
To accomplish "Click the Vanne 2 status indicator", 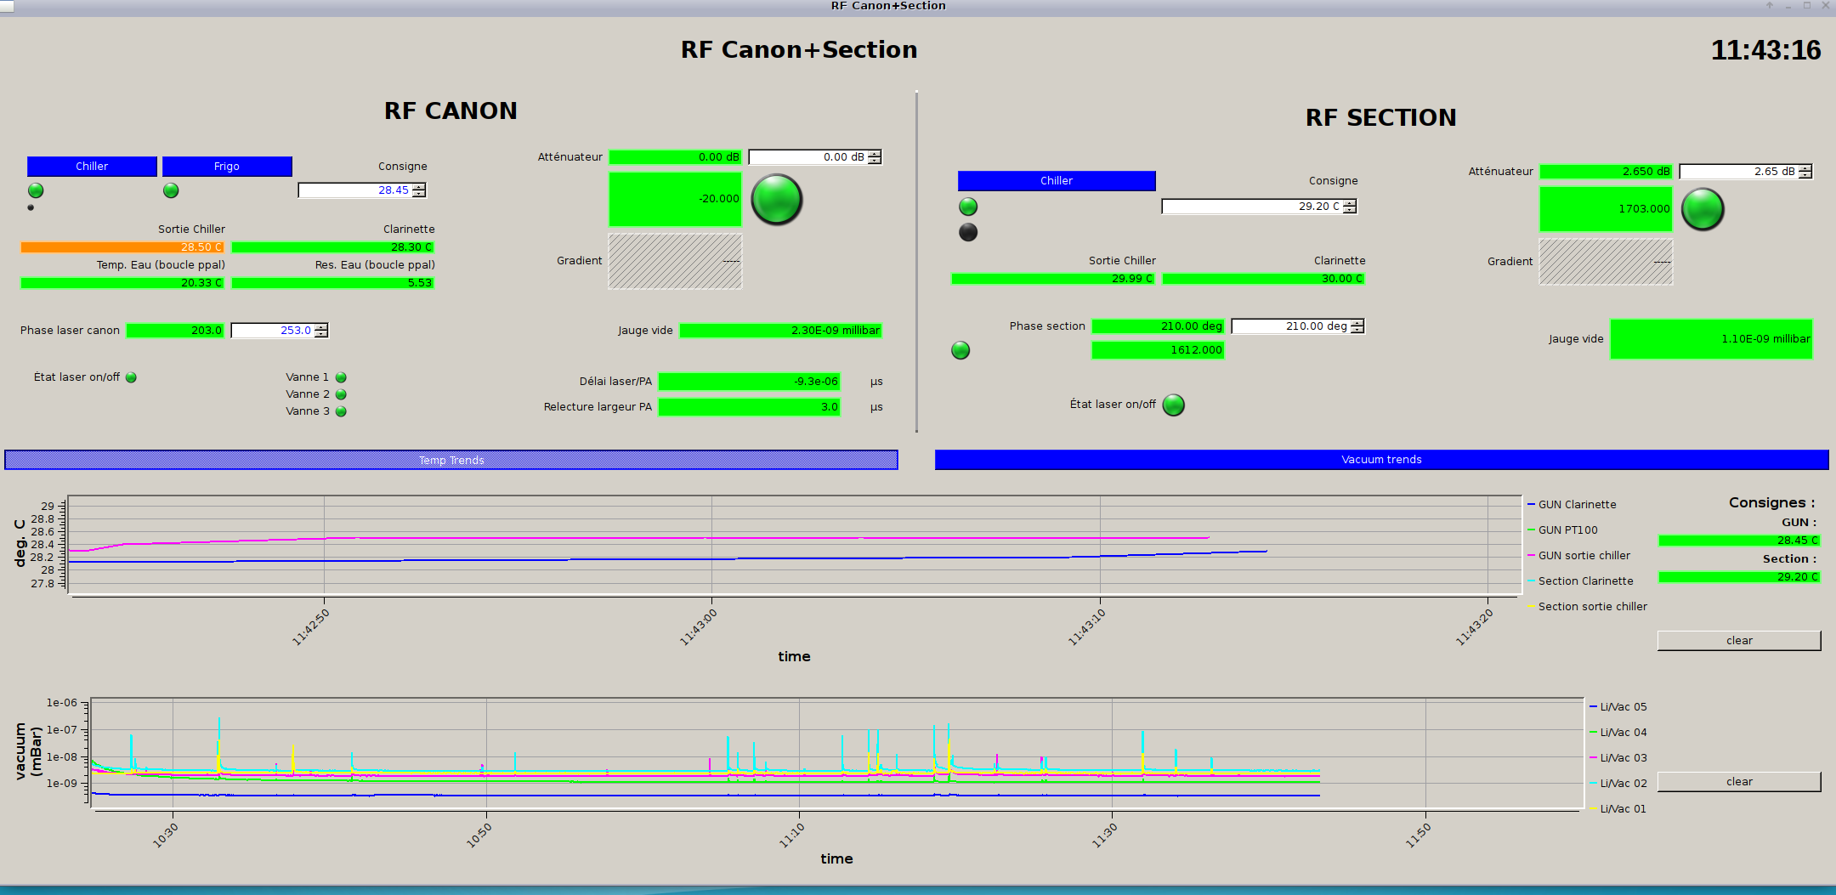I will pyautogui.click(x=341, y=394).
